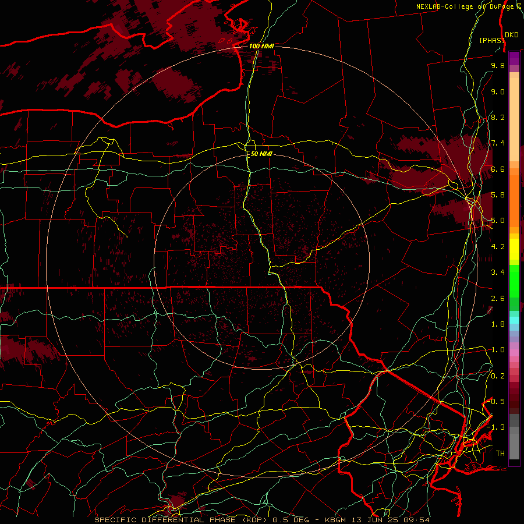Click the 5.8 legend value
Screen dimensions: 524x524
coord(498,195)
